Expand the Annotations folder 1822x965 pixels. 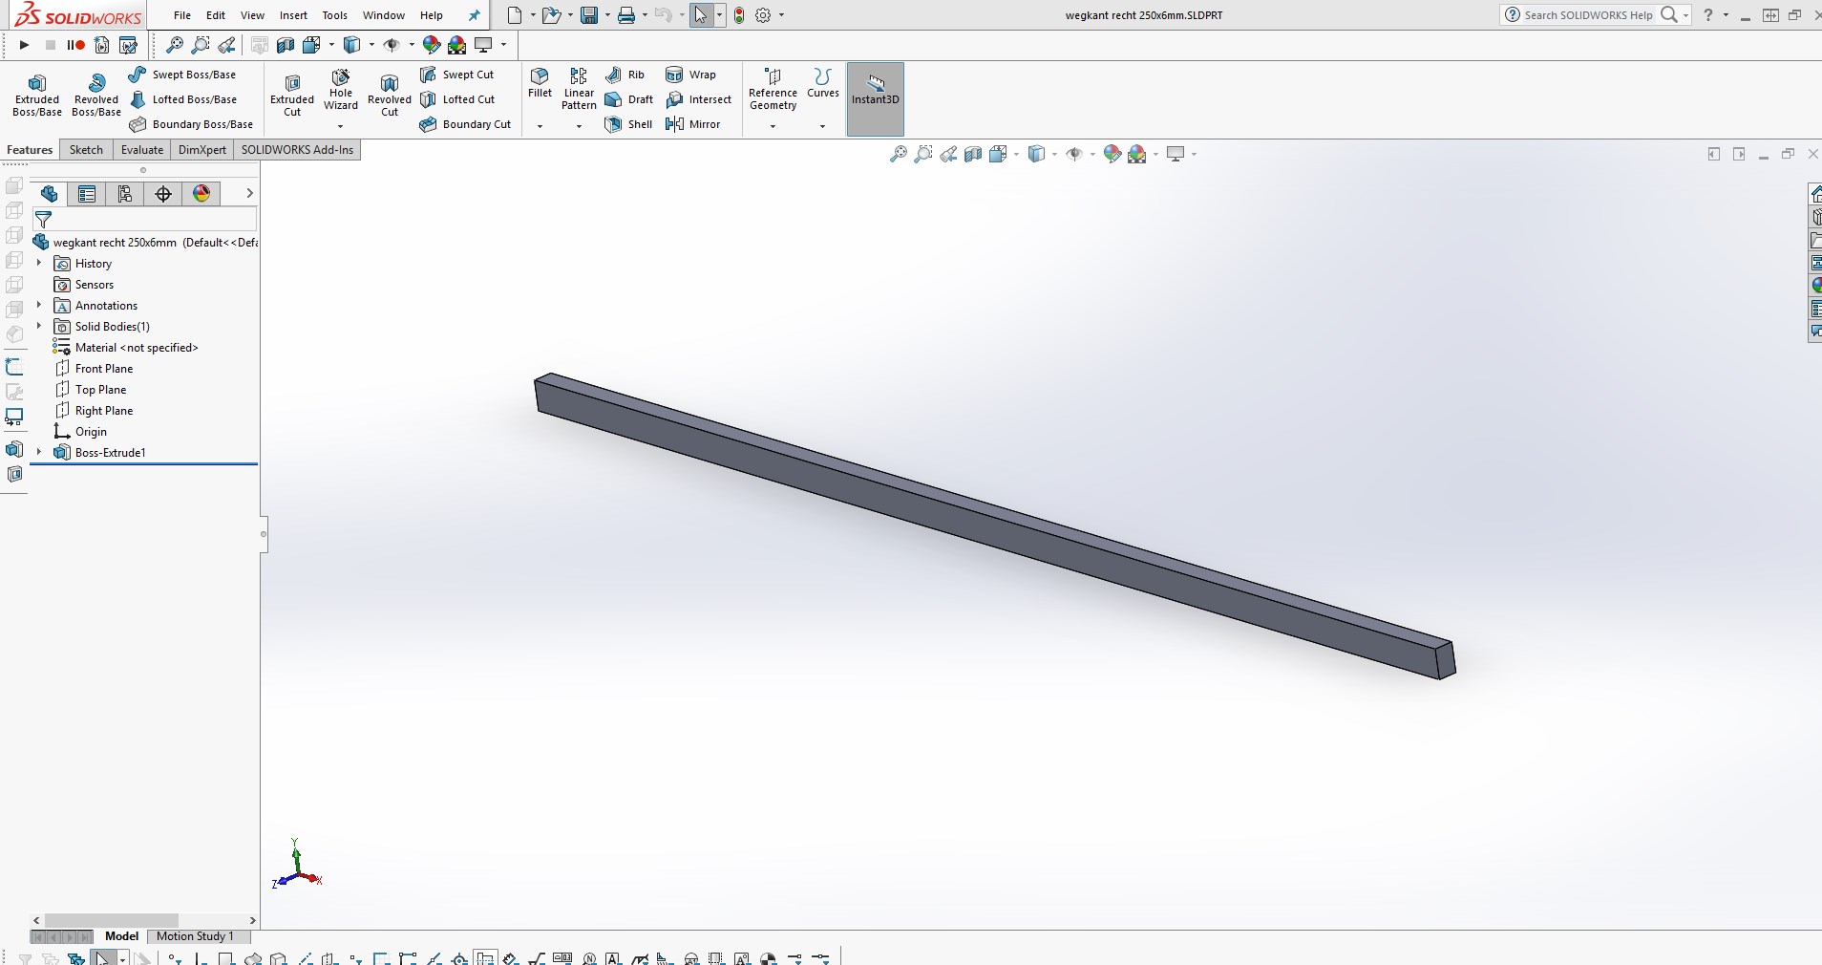(x=39, y=305)
